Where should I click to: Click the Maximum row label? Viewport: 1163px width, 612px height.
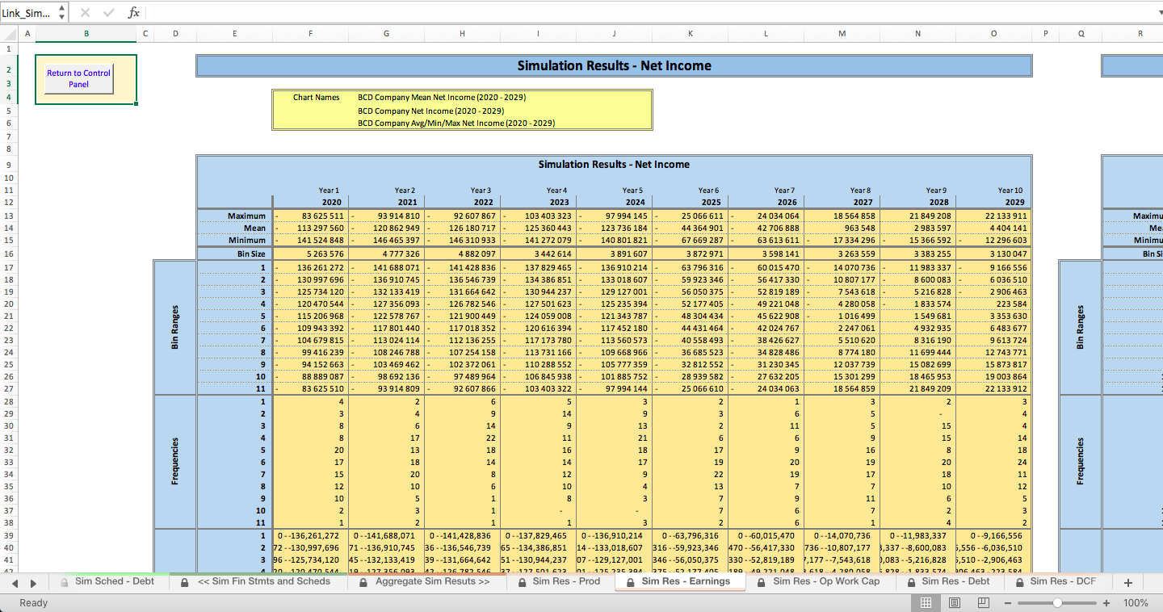coord(246,216)
